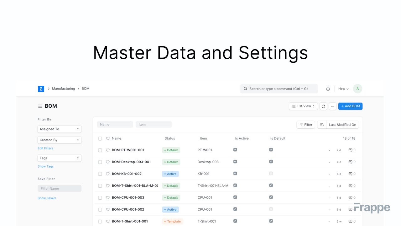The height and width of the screenshot is (226, 401).
Task: Click the Active status badge of BOM-KB-001-002
Action: point(170,174)
